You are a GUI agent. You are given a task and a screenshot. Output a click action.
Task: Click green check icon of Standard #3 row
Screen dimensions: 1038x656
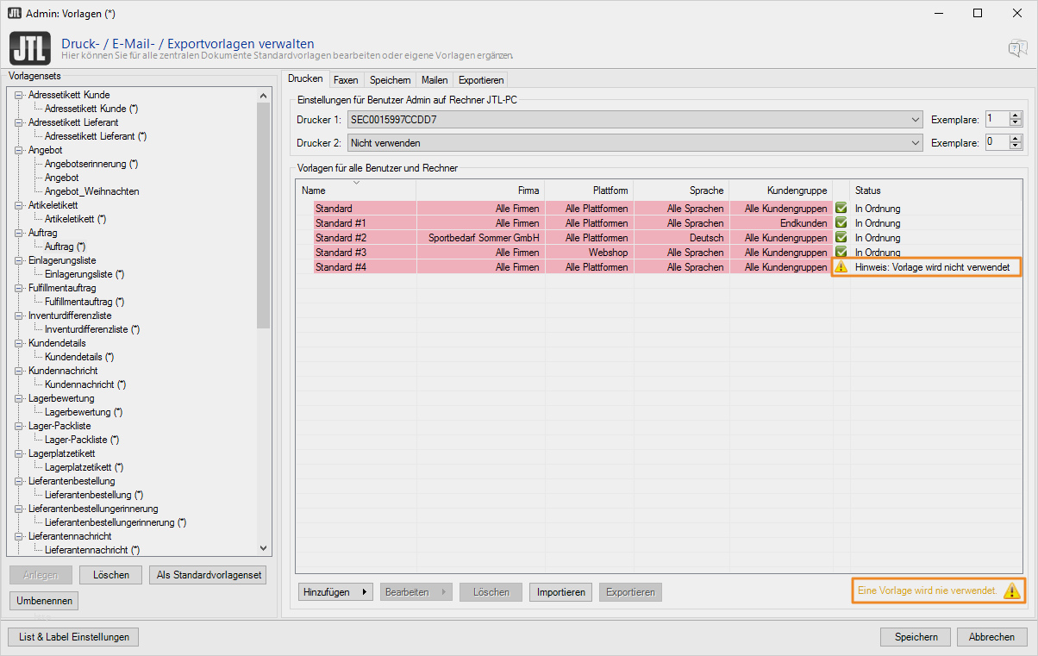click(841, 253)
